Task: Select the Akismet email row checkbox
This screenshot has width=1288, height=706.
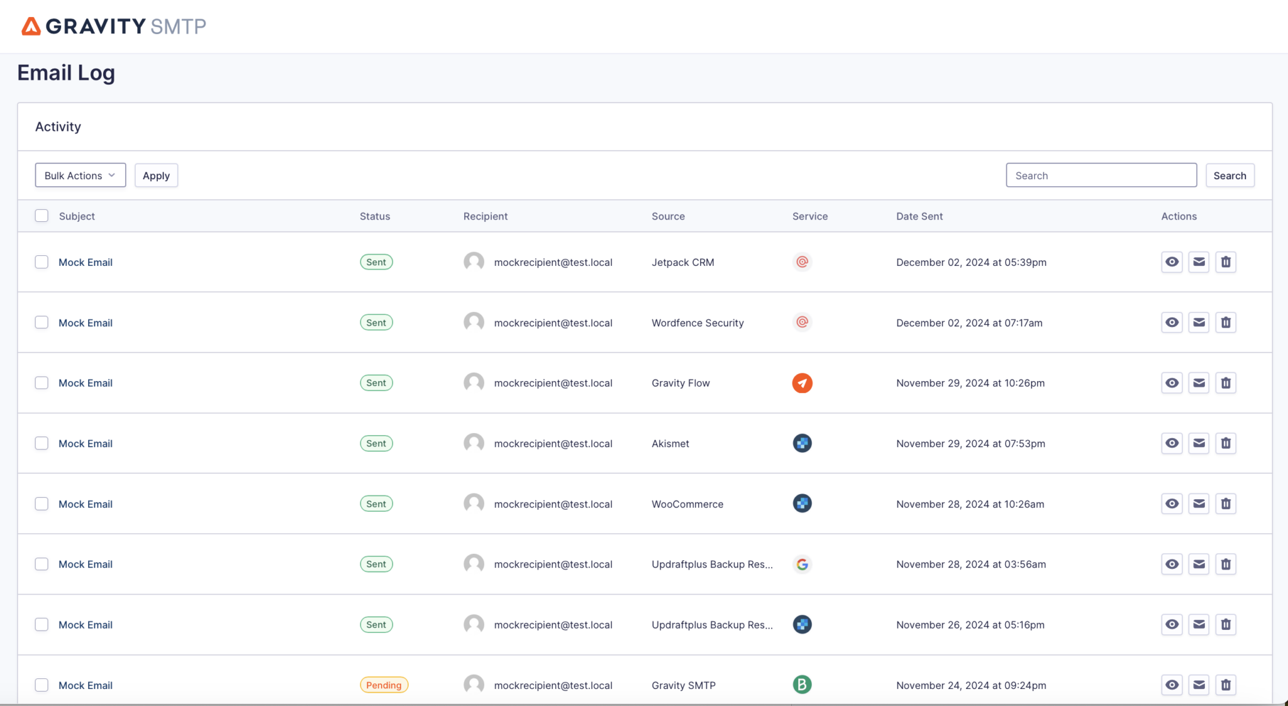Action: 42,443
